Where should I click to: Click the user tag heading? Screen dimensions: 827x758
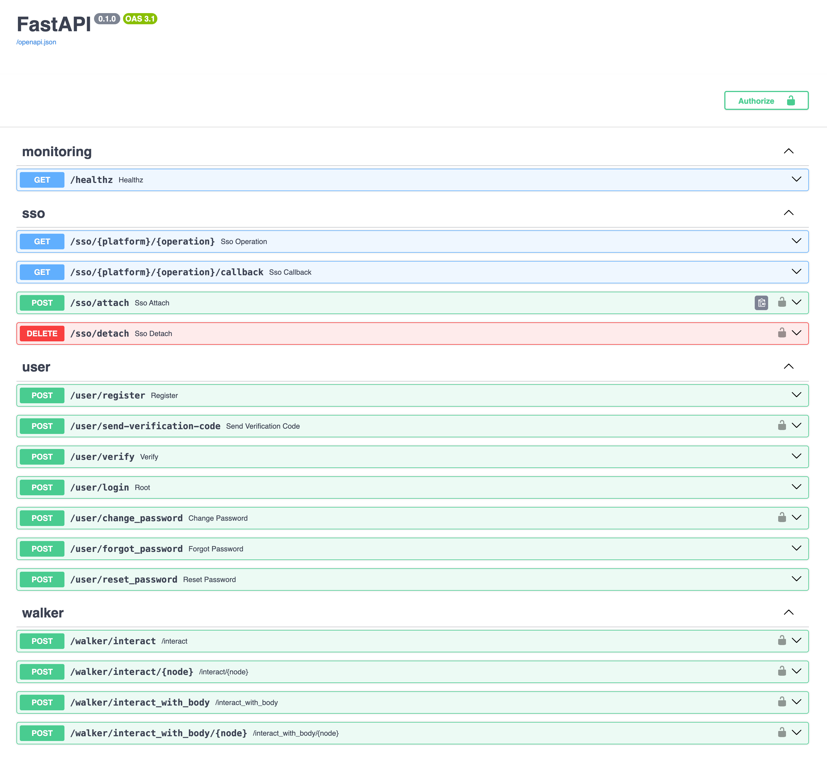pos(36,367)
